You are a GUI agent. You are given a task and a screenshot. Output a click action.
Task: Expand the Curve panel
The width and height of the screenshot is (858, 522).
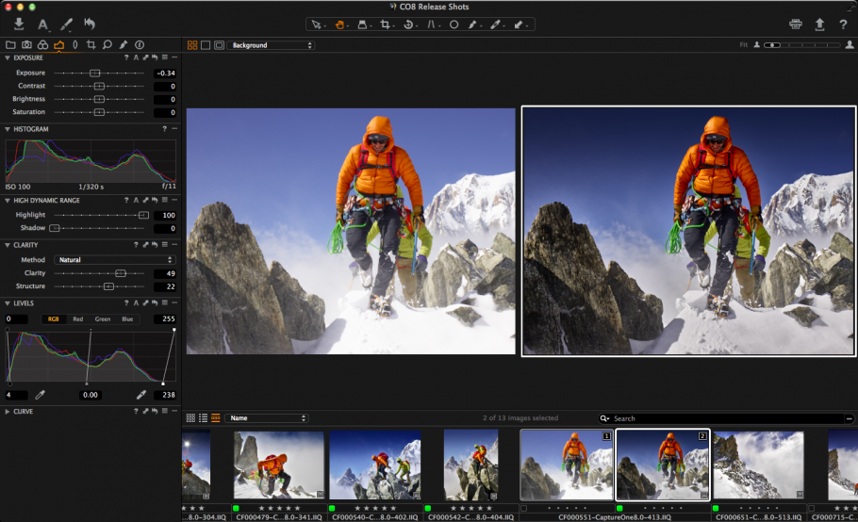pyautogui.click(x=8, y=411)
